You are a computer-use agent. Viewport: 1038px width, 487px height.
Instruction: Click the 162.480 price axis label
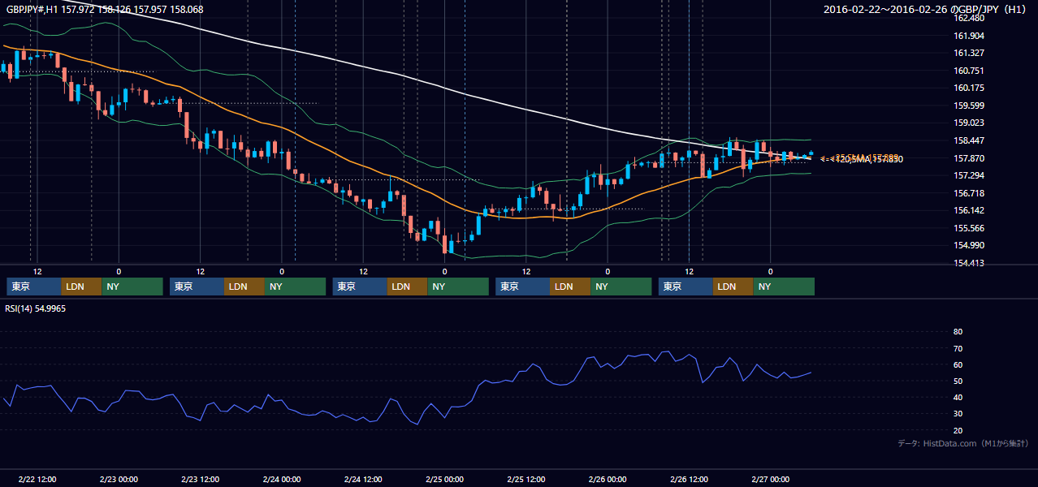(x=968, y=18)
